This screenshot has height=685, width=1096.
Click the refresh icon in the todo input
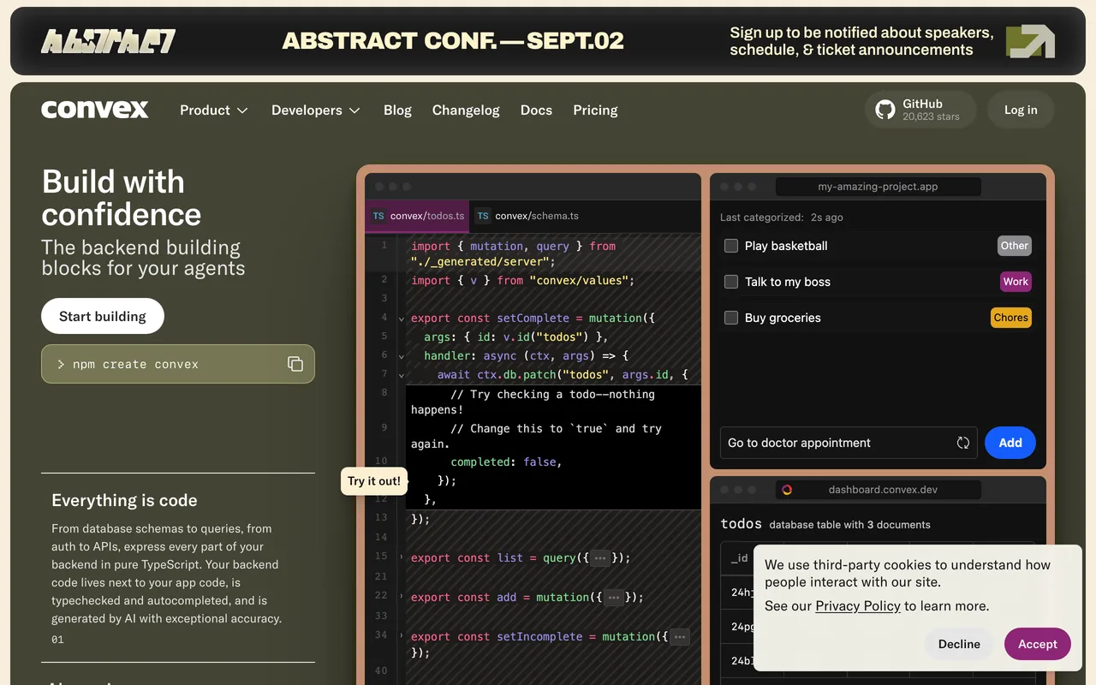[x=963, y=443]
